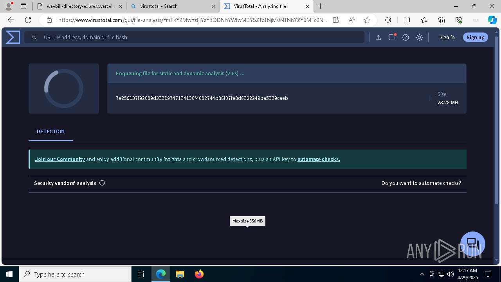Open Firefox from the taskbar
Viewport: 501px width, 282px height.
coord(199,274)
